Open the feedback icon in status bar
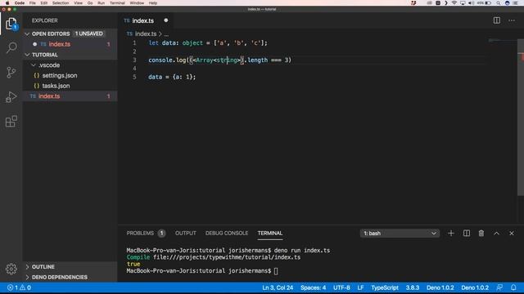The height and width of the screenshot is (294, 524). 499,287
